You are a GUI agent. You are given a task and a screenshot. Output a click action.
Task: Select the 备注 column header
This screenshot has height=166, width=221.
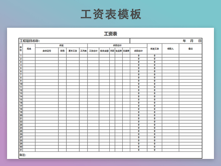[191, 49]
